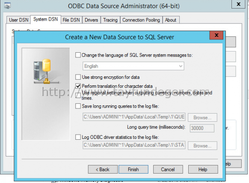Select the Drivers tab
Image resolution: width=249 pixels, height=183 pixels.
pos(91,20)
